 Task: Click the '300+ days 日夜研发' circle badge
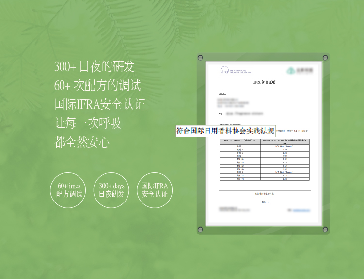[x=111, y=190]
